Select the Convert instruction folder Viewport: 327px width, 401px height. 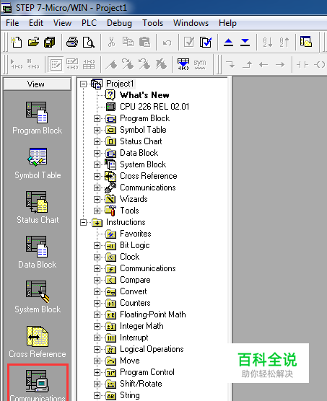pos(134,291)
